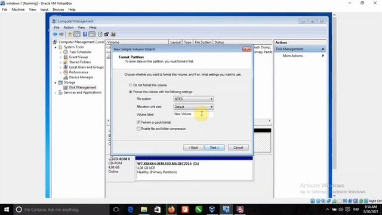Select Device Manager in the tree
Image resolution: width=382 pixels, height=215 pixels.
tap(81, 77)
